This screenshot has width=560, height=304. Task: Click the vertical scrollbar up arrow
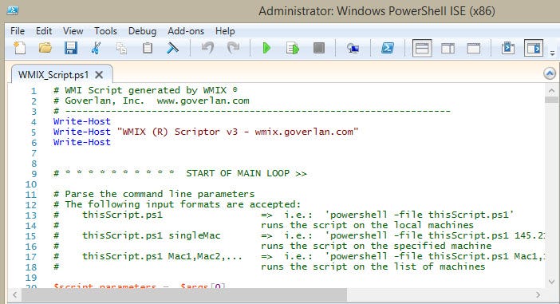(x=551, y=90)
